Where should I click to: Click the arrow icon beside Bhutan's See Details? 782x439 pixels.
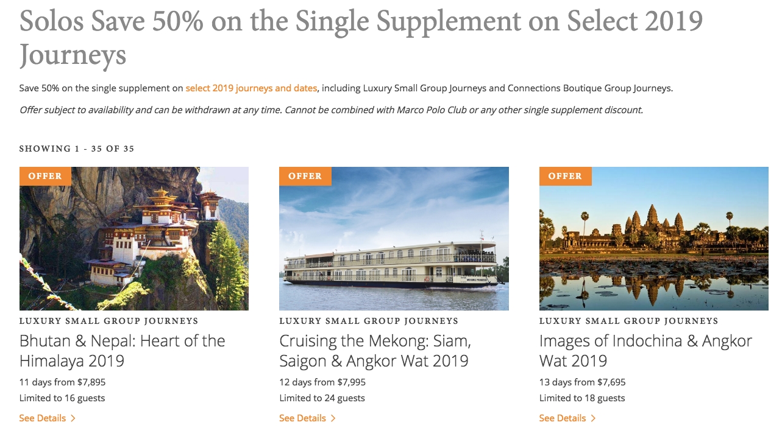point(73,418)
